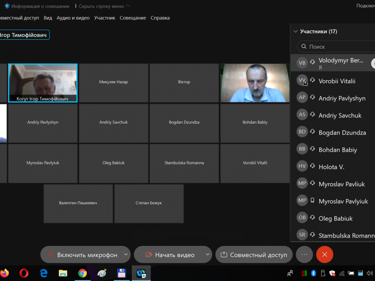
Task: Select Bohdan Babiy in the participants list
Action: click(337, 150)
